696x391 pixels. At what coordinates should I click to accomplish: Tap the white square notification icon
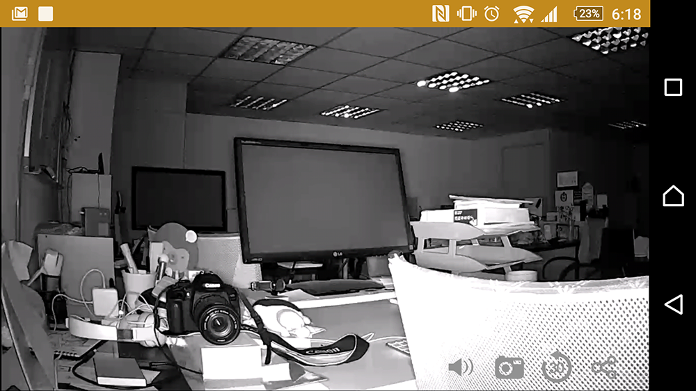click(45, 14)
